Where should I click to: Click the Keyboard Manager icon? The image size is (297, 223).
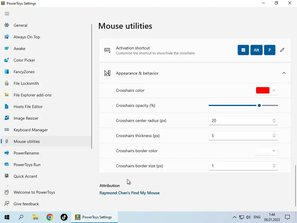[x=7, y=130]
